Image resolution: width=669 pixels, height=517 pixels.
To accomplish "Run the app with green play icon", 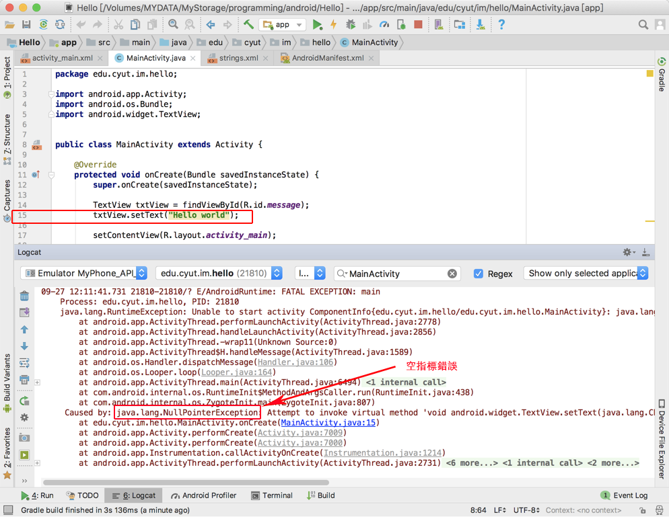I will [x=317, y=25].
